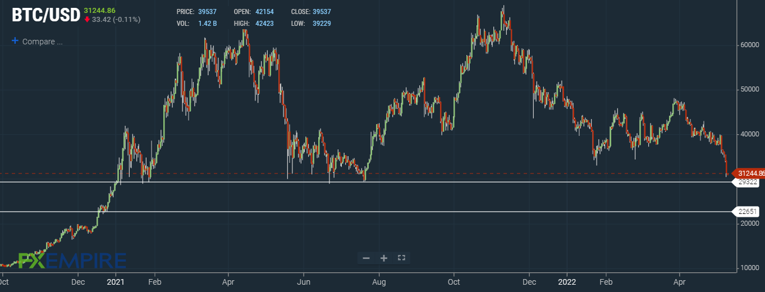This screenshot has height=292, width=765.
Task: Click the PRICE value 39537
Action: (x=207, y=12)
